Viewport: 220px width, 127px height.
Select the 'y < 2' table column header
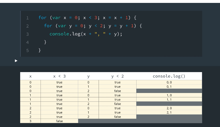coord(118,76)
